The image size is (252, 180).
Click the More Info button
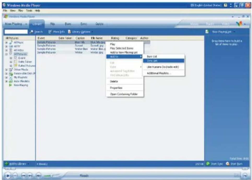coord(57,32)
